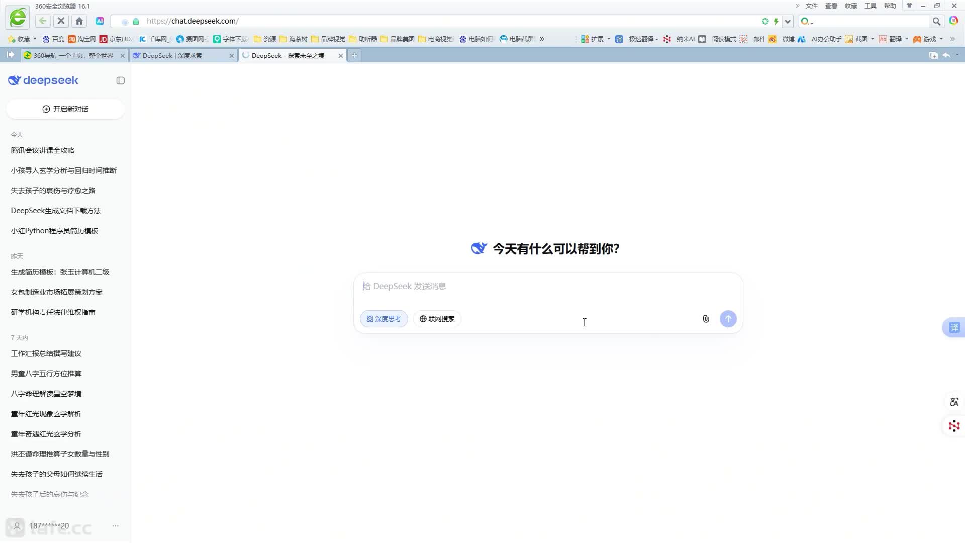Viewport: 965px width, 543px height.
Task: Open the browser home page
Action: click(x=79, y=21)
